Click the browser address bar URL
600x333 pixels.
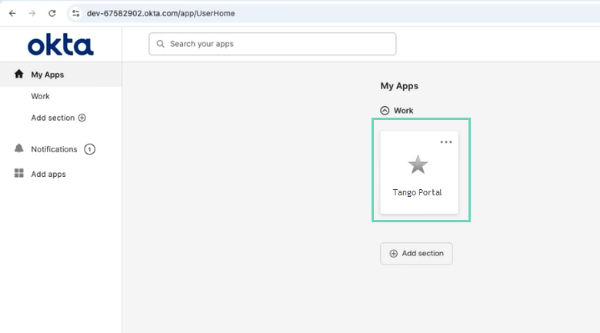click(161, 13)
